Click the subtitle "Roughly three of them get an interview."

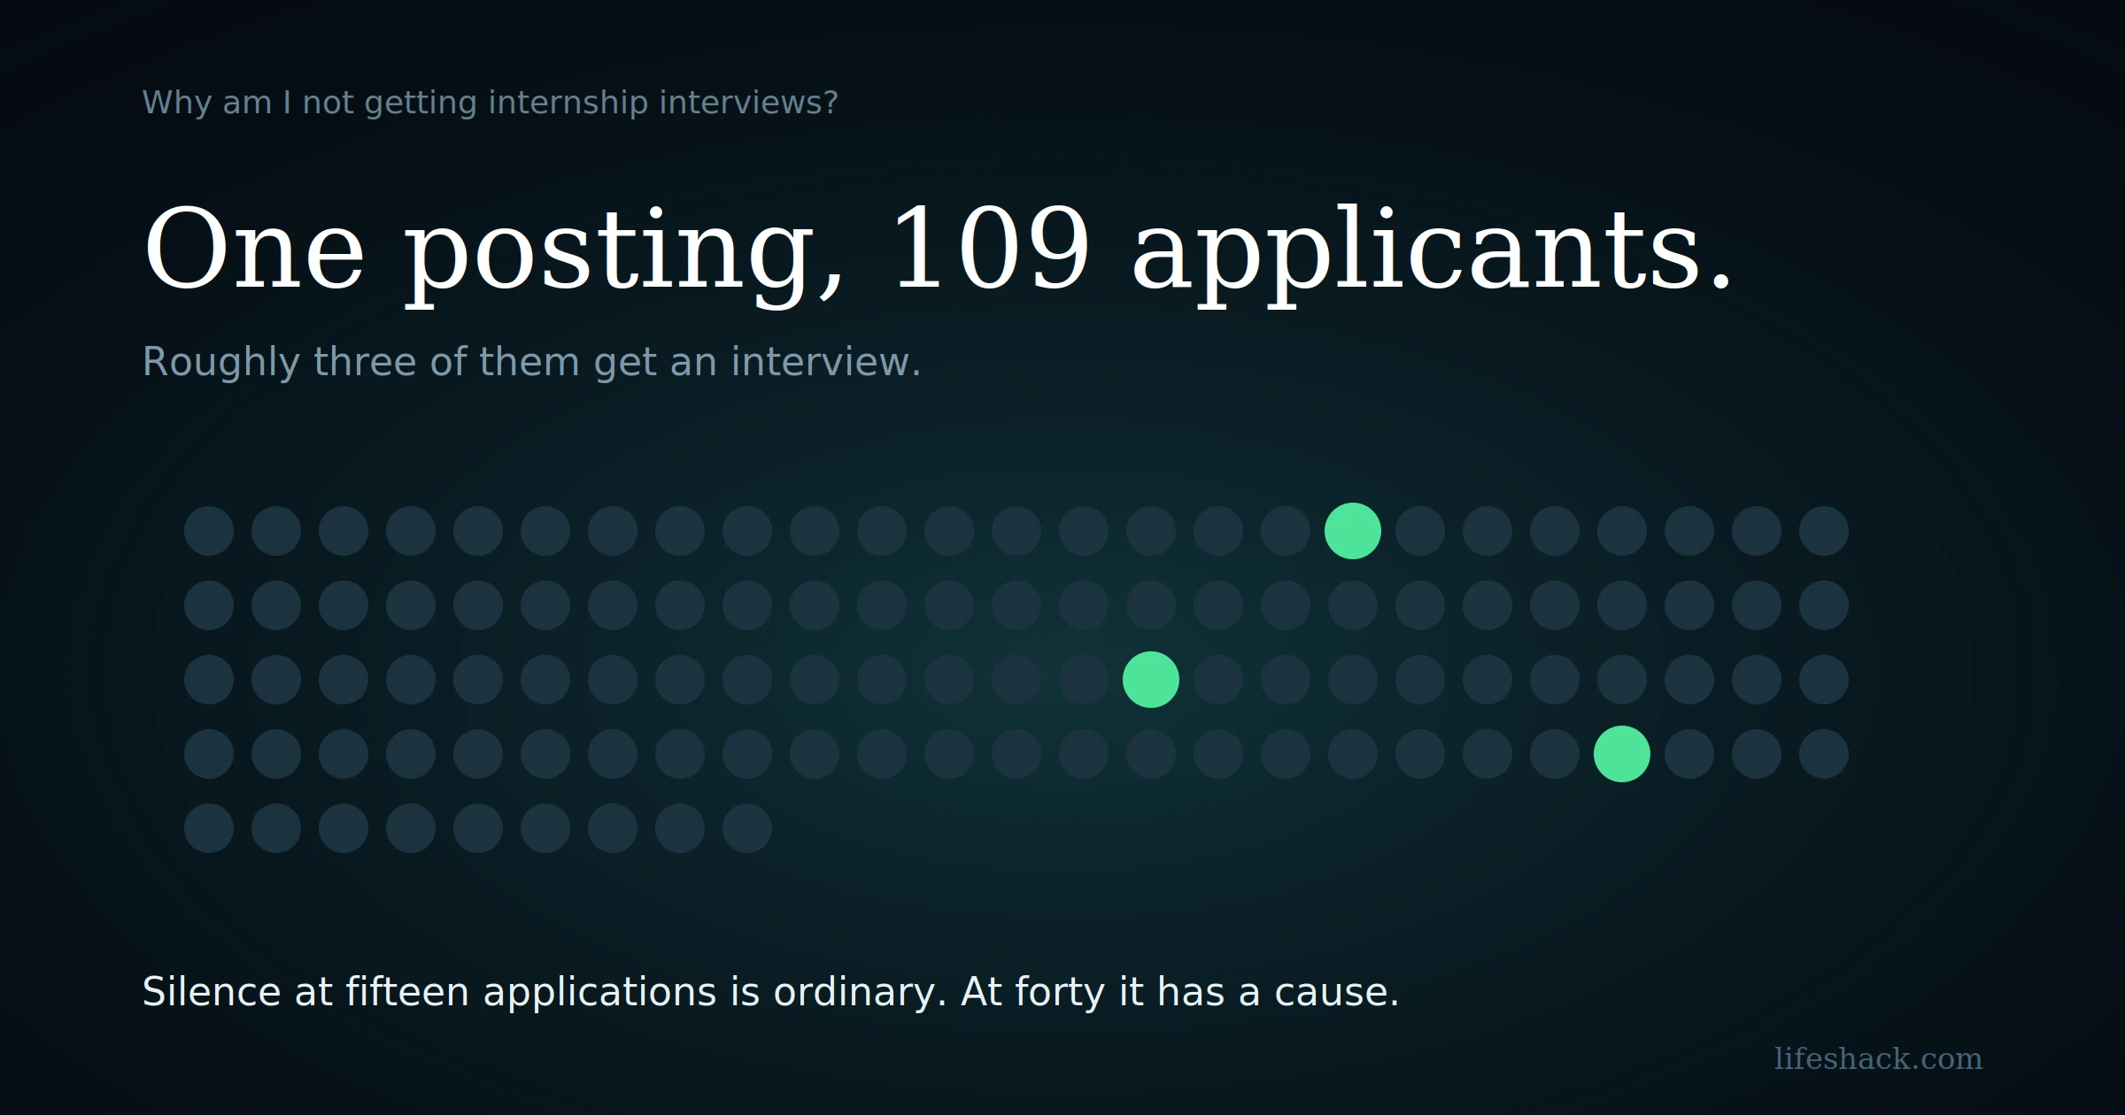tap(531, 362)
